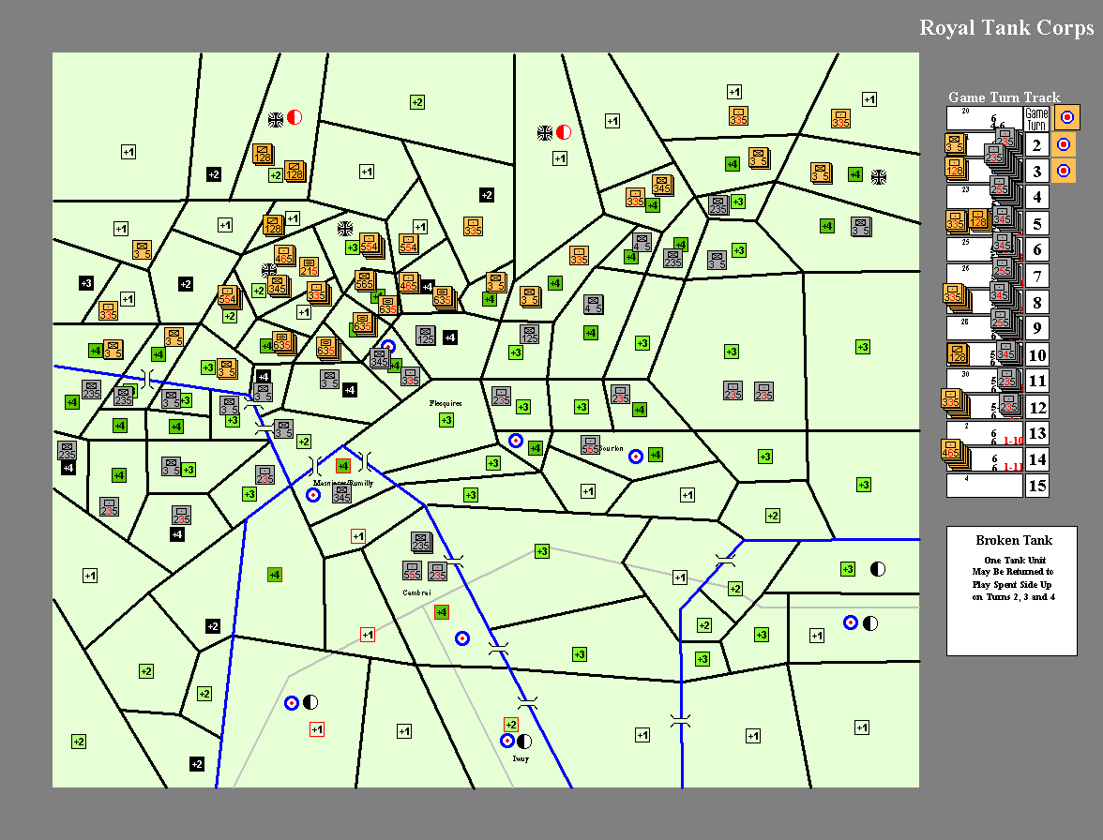
Task: Select gray 555 counter above Cambrai label
Action: [x=413, y=570]
